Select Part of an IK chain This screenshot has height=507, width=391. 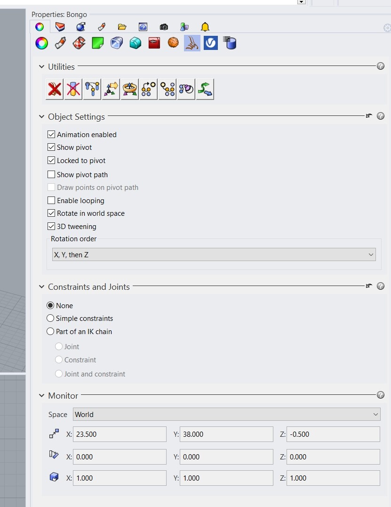coord(50,331)
